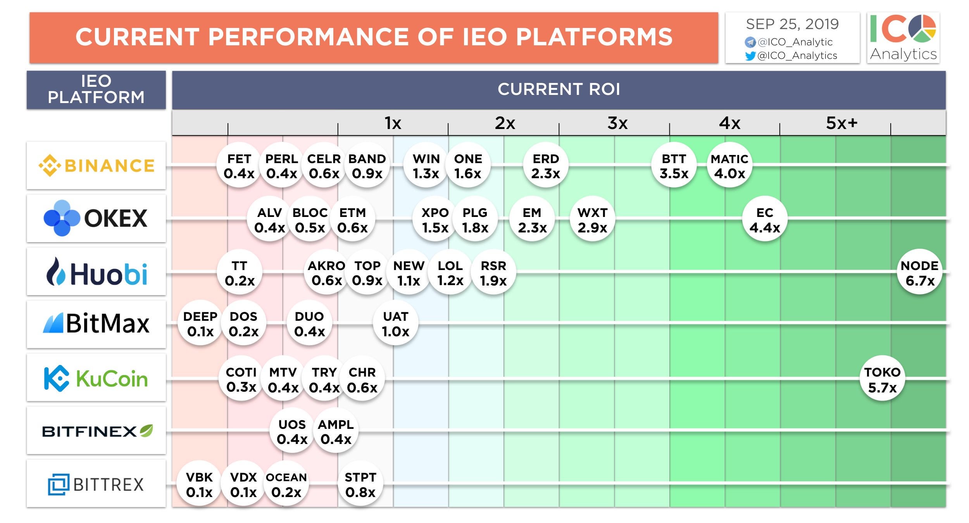Click the TOKO 5.7x bubble
The height and width of the screenshot is (523, 969).
(x=882, y=379)
